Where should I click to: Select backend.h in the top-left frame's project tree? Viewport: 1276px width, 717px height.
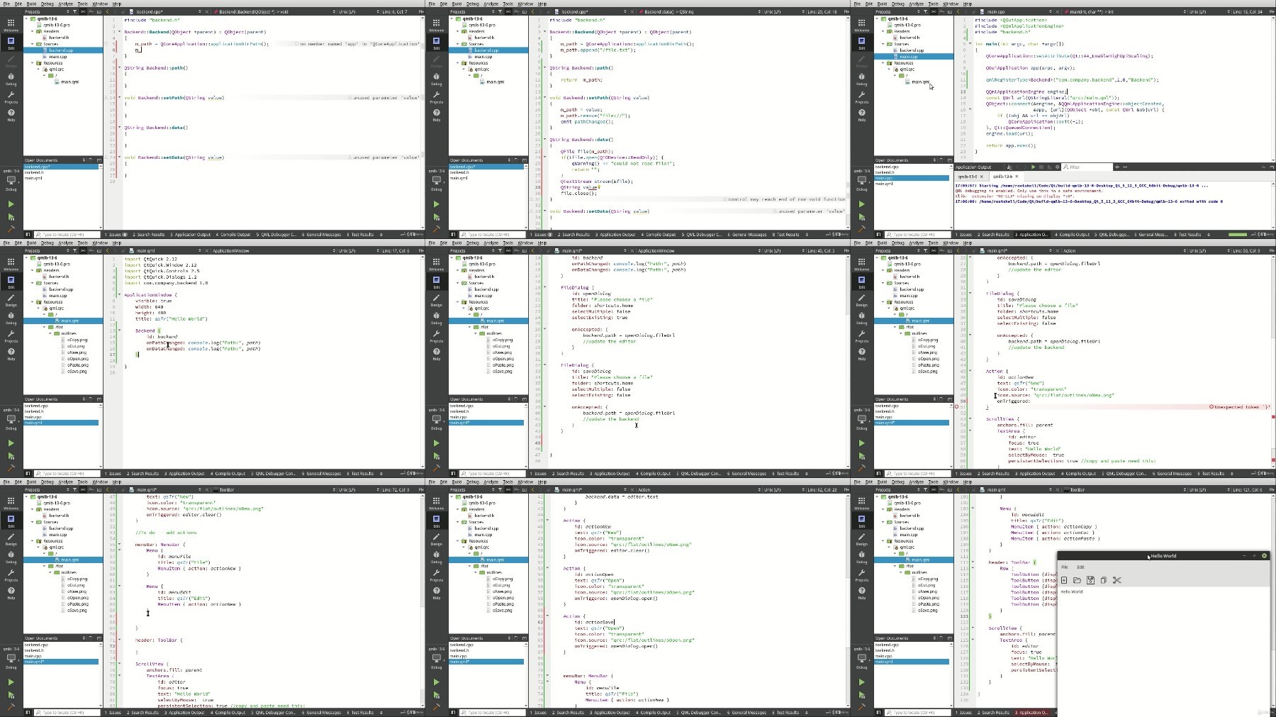[x=59, y=38]
